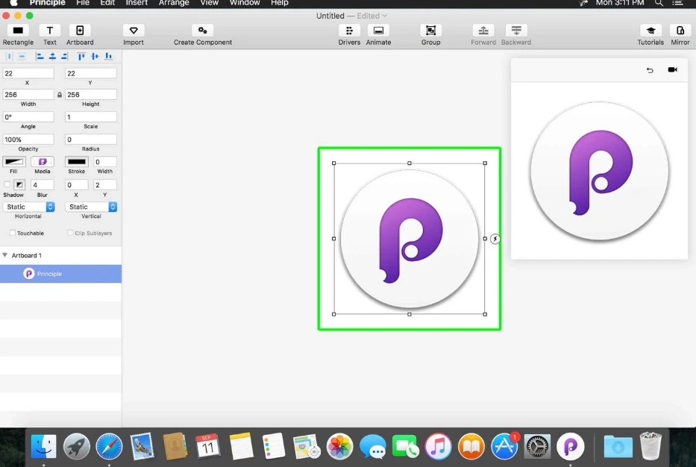
Task: Start Mirror on a device
Action: (x=680, y=31)
